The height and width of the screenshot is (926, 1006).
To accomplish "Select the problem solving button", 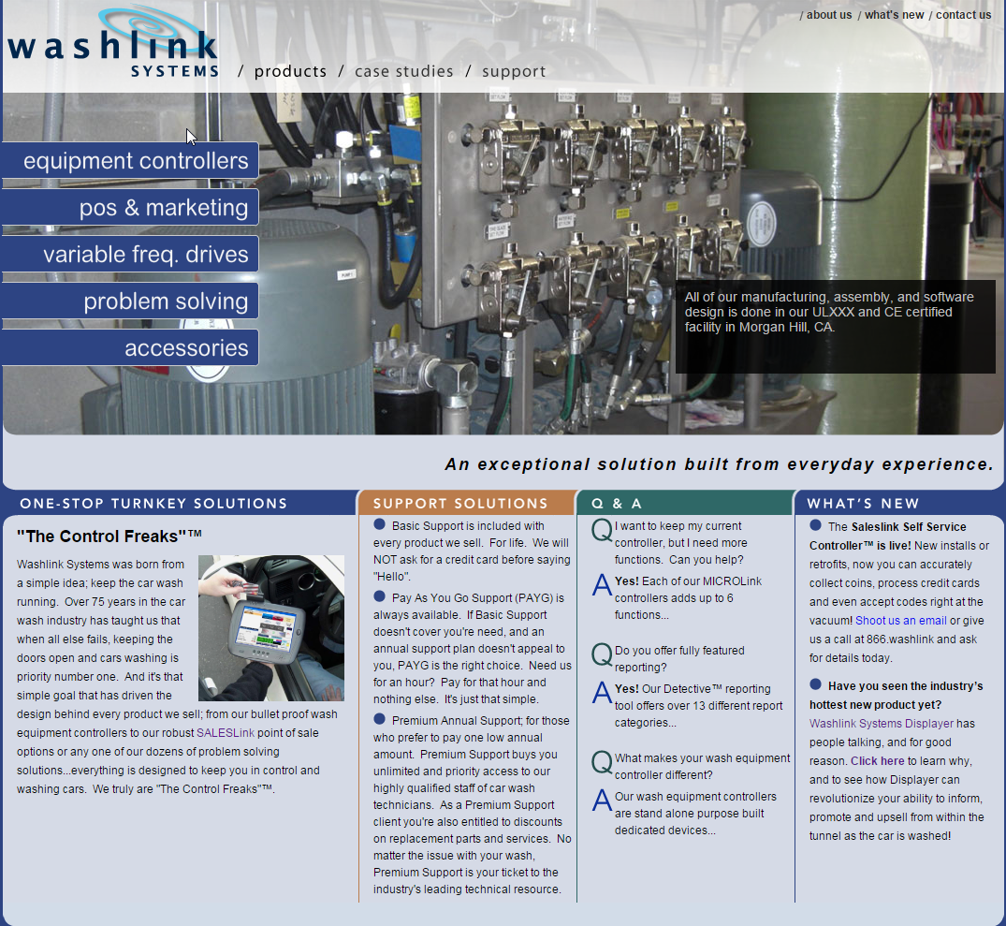I will tap(130, 301).
